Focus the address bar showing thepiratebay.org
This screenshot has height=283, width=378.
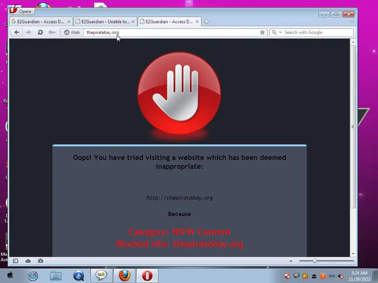pyautogui.click(x=171, y=32)
